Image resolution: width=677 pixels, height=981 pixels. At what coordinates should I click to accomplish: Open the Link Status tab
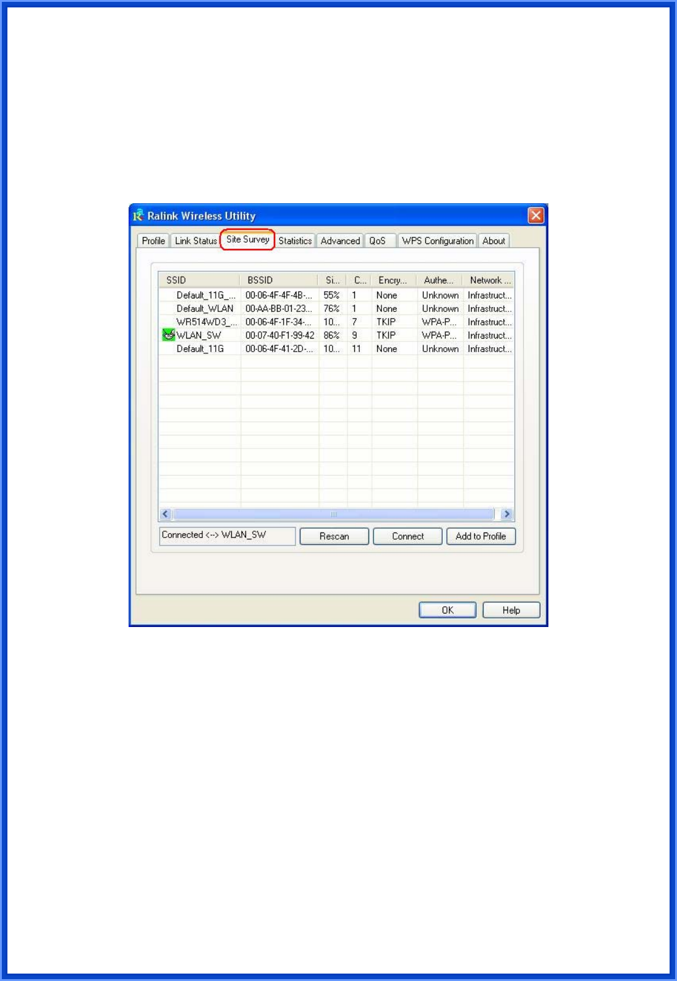(195, 241)
